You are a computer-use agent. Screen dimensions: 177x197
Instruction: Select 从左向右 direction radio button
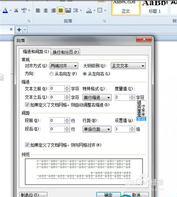tap(85, 74)
